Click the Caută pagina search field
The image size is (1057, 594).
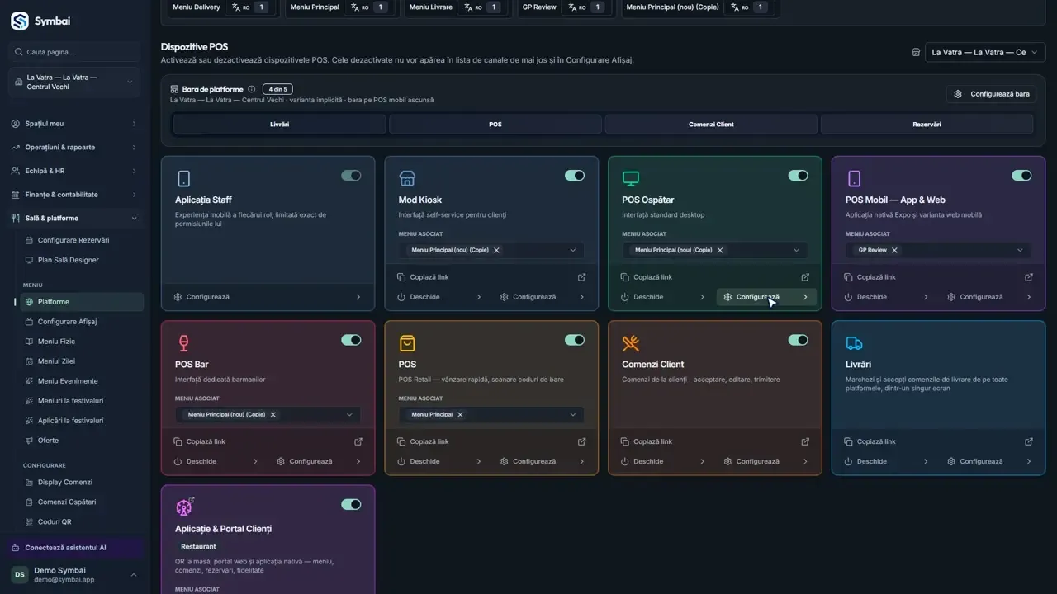click(74, 52)
